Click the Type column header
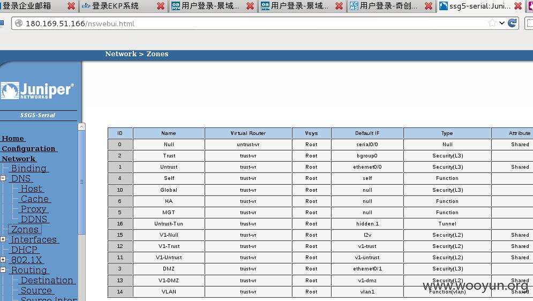This screenshot has height=301, width=533. 447,133
